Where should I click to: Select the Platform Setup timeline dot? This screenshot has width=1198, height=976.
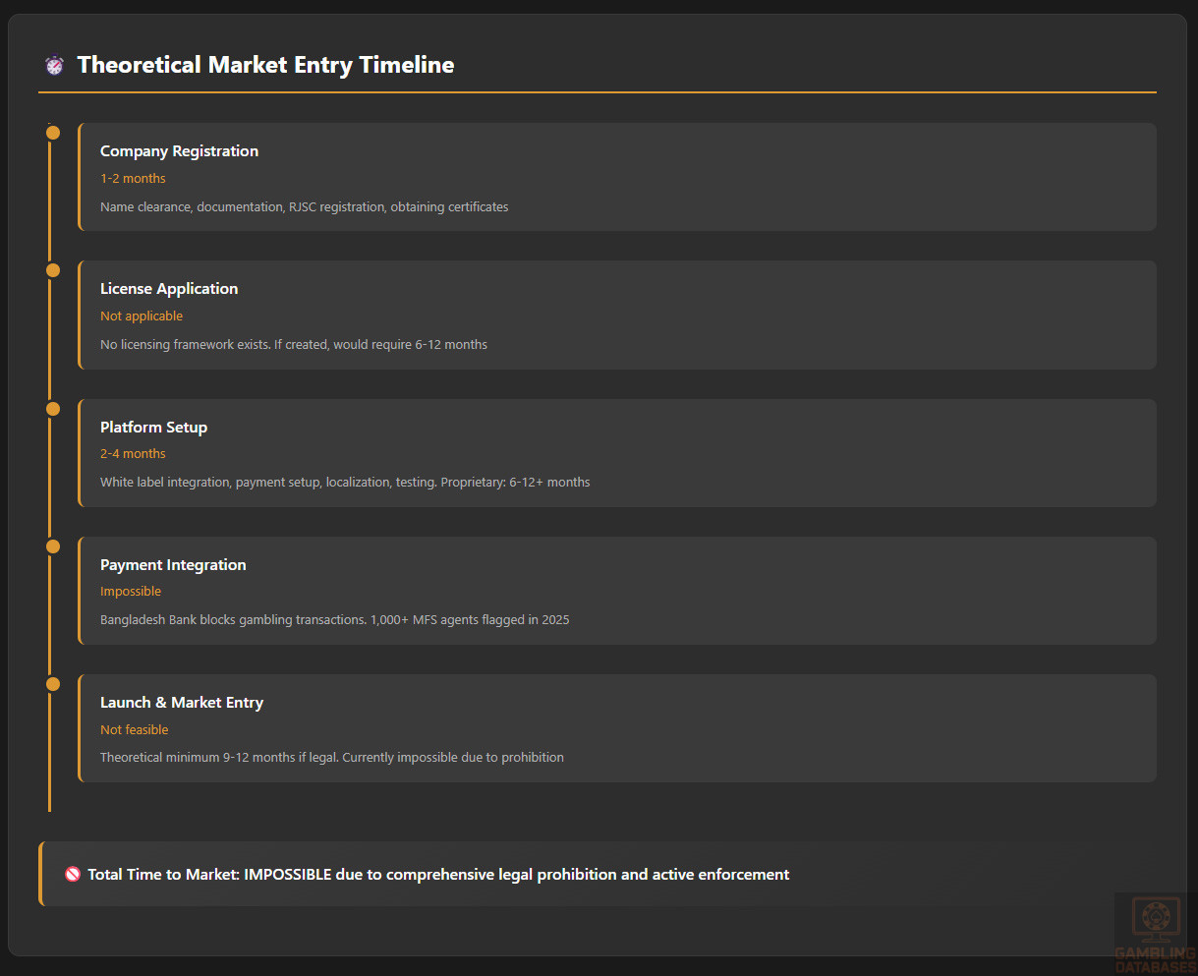53,409
